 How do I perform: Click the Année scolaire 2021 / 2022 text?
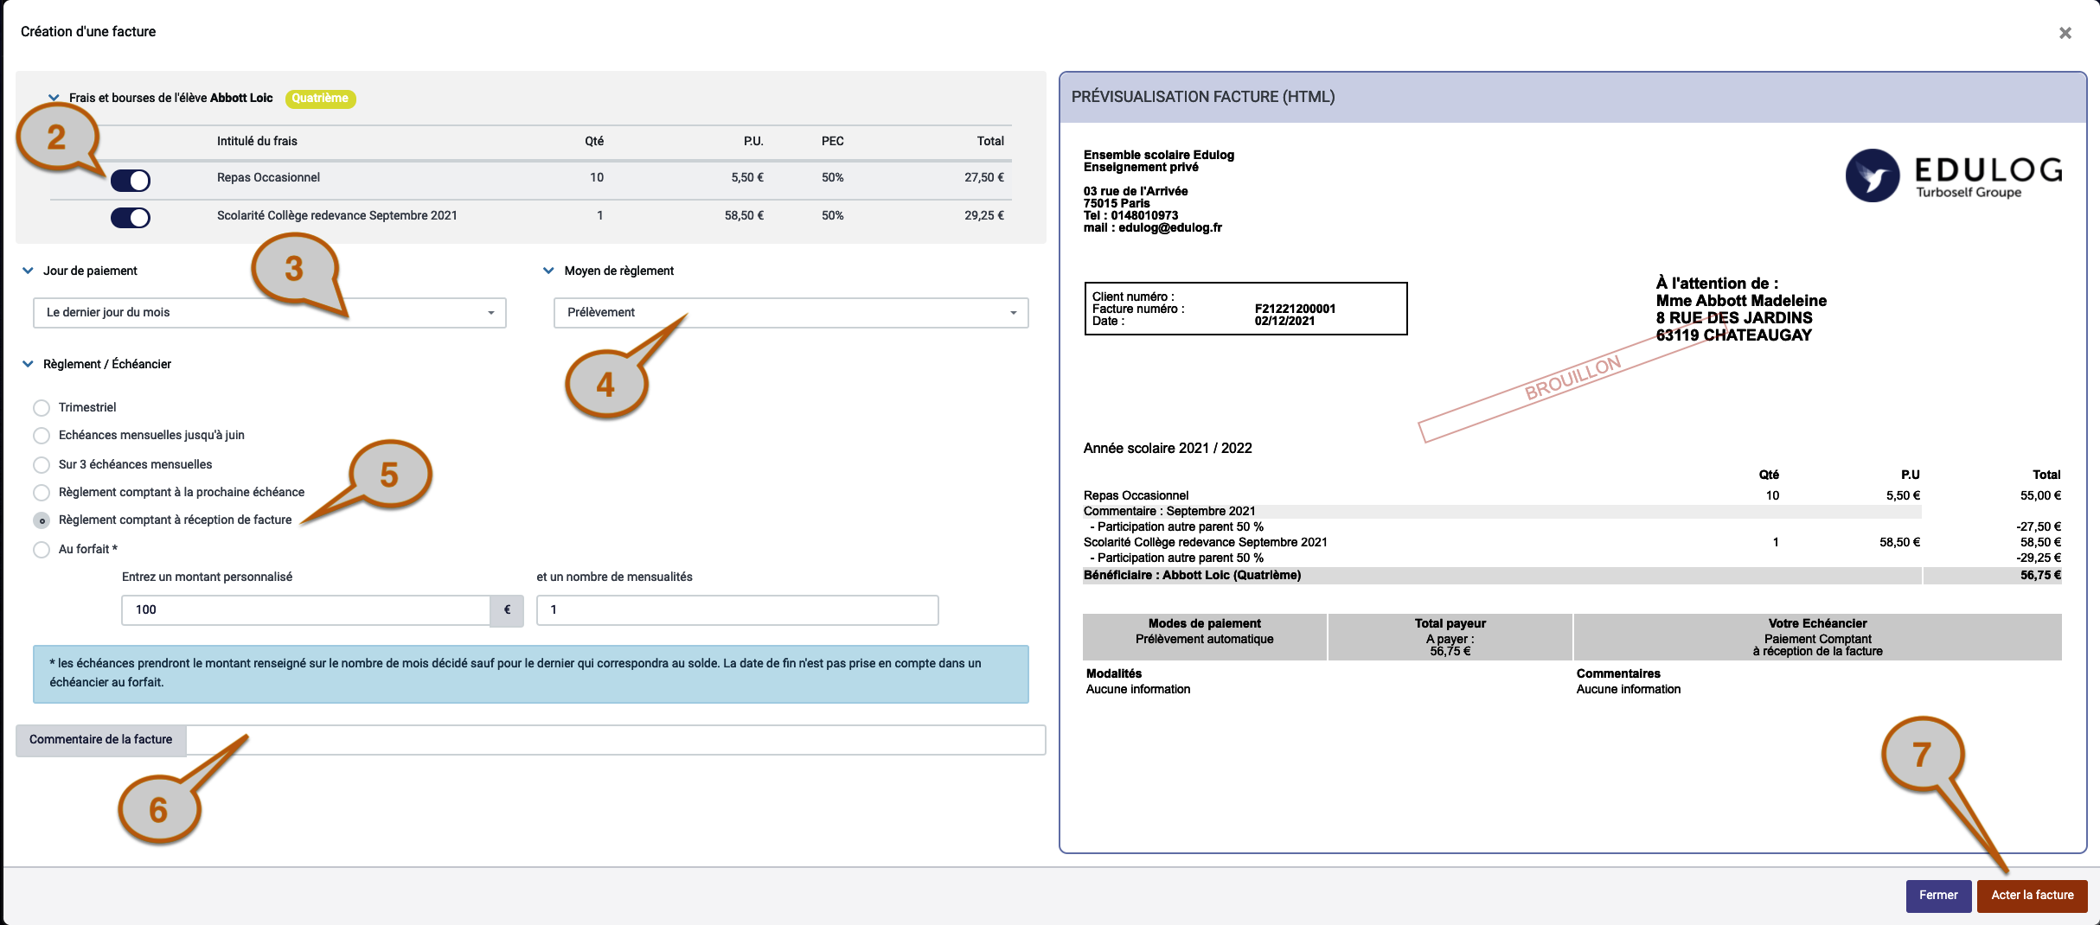click(x=1168, y=448)
